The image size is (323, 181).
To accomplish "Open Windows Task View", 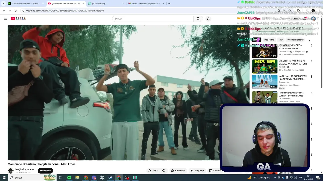I will (61, 178).
